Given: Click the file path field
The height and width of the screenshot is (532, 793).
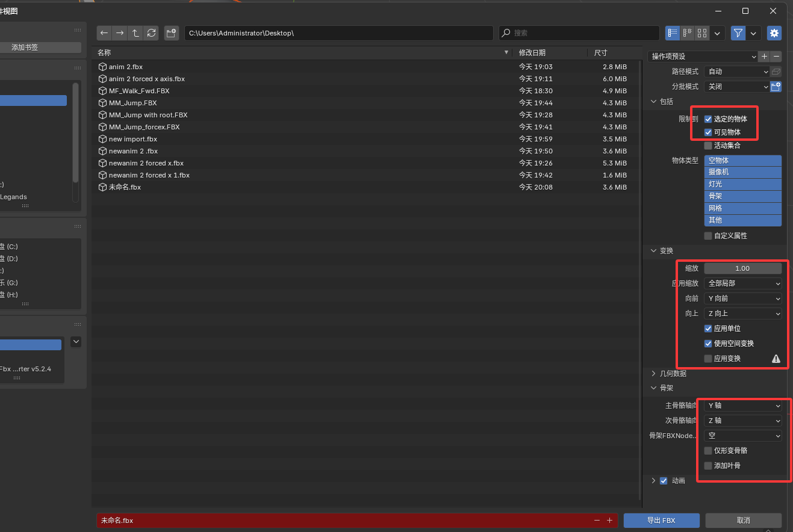Looking at the screenshot, I should (x=339, y=33).
